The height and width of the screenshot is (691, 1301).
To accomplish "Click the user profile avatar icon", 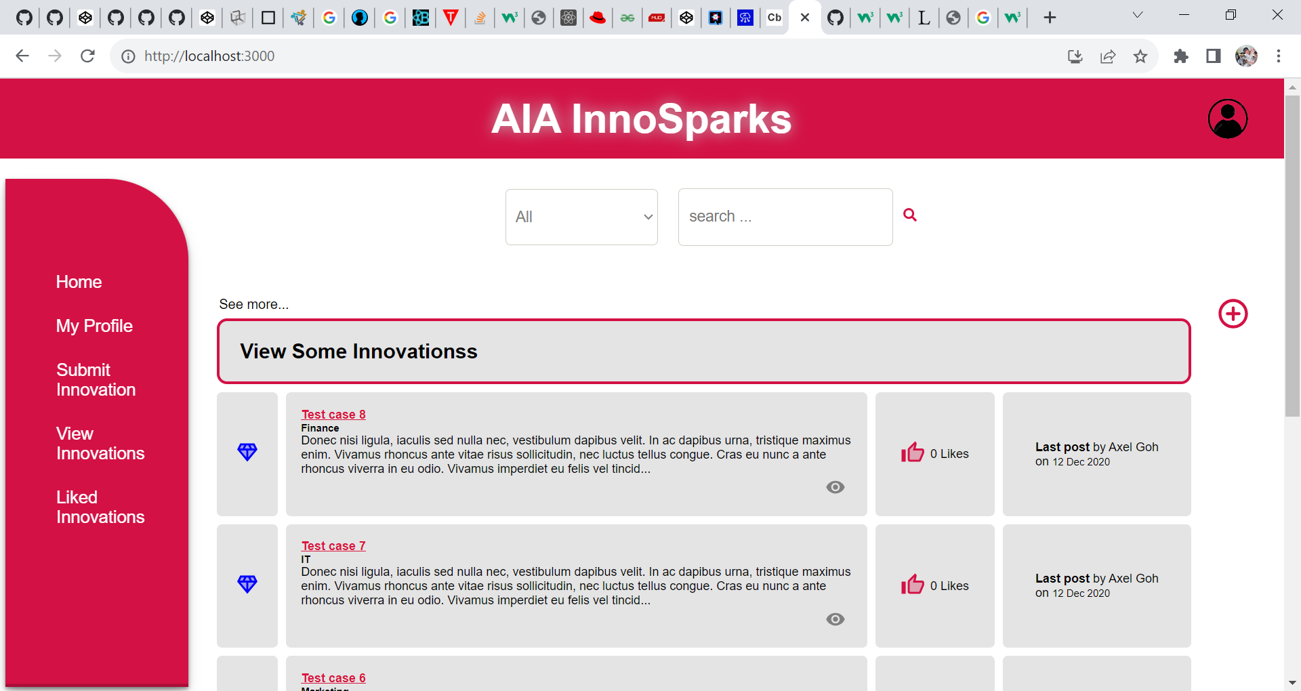I will coord(1227,119).
